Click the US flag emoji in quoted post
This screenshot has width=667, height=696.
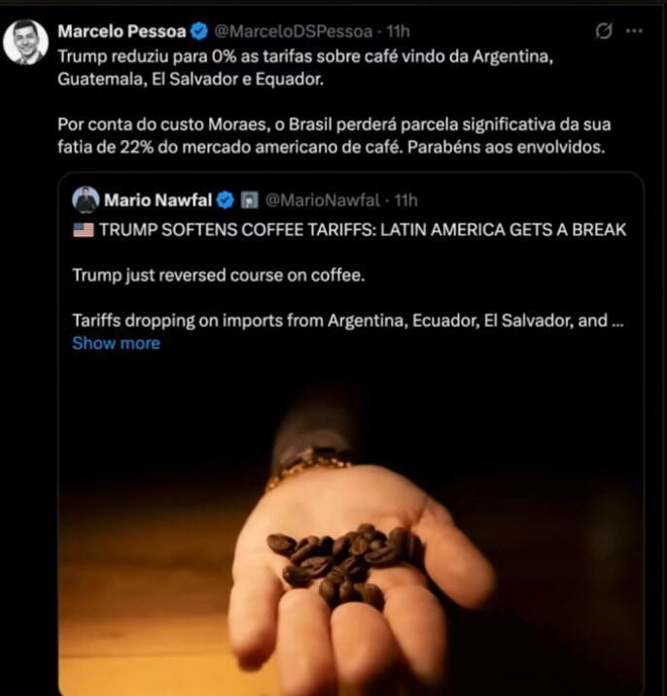[x=84, y=230]
